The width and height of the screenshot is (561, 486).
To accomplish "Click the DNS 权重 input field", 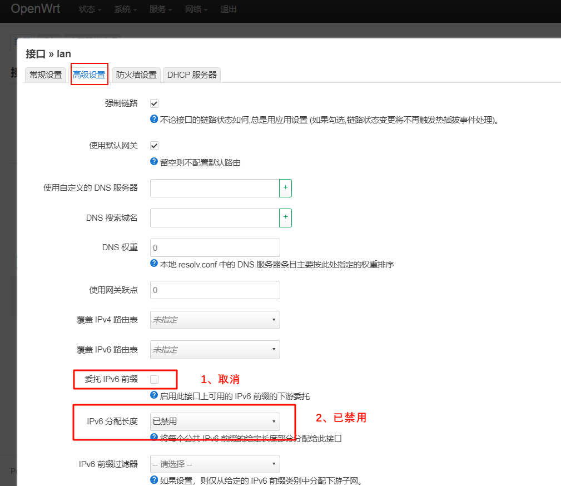I will 215,247.
